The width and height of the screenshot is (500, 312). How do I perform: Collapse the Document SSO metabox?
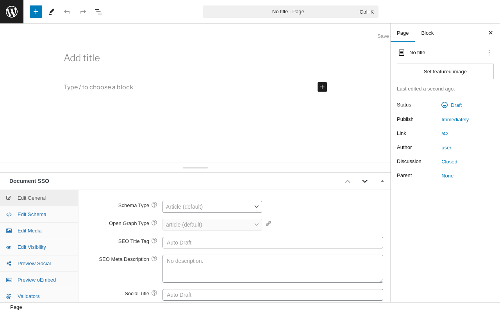382,181
